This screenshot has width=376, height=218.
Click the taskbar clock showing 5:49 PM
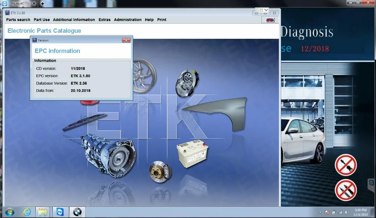point(361,212)
